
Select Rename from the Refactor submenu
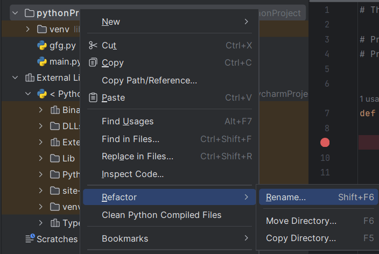coord(286,197)
